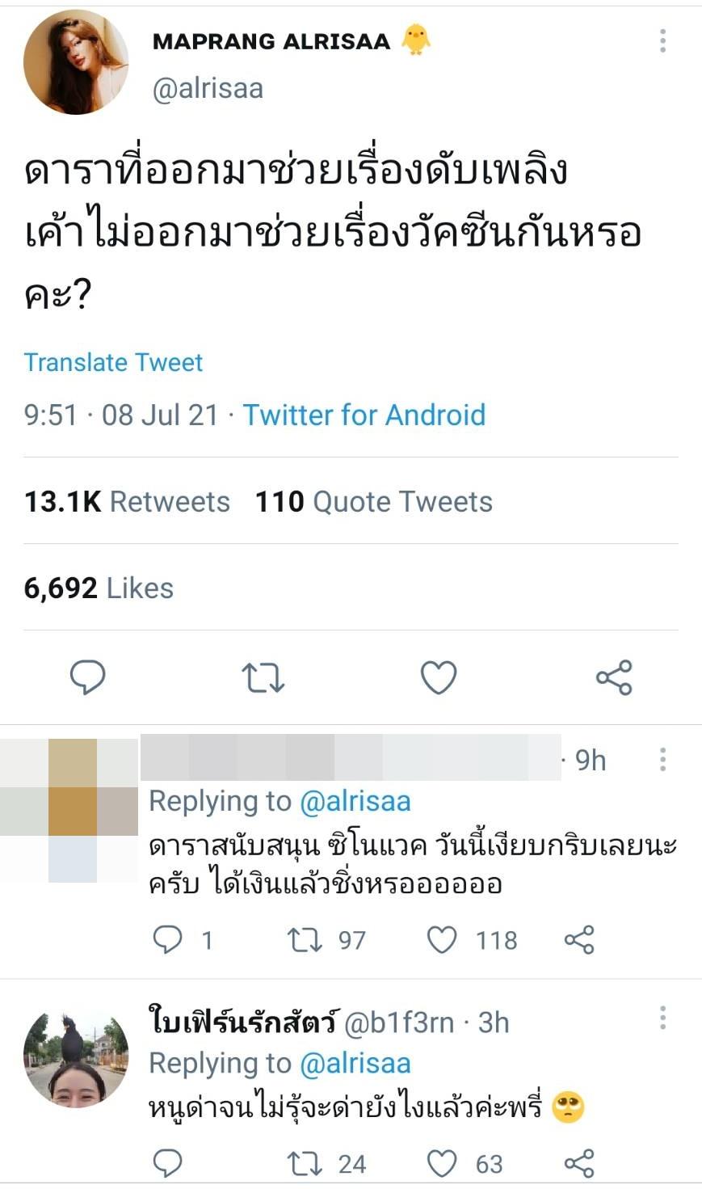
Task: Retweet @b1f3rn's reply
Action: pos(305,1163)
